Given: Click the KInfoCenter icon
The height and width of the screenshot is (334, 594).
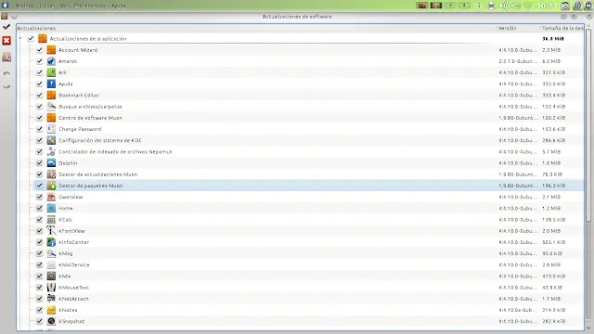Looking at the screenshot, I should pyautogui.click(x=51, y=242).
